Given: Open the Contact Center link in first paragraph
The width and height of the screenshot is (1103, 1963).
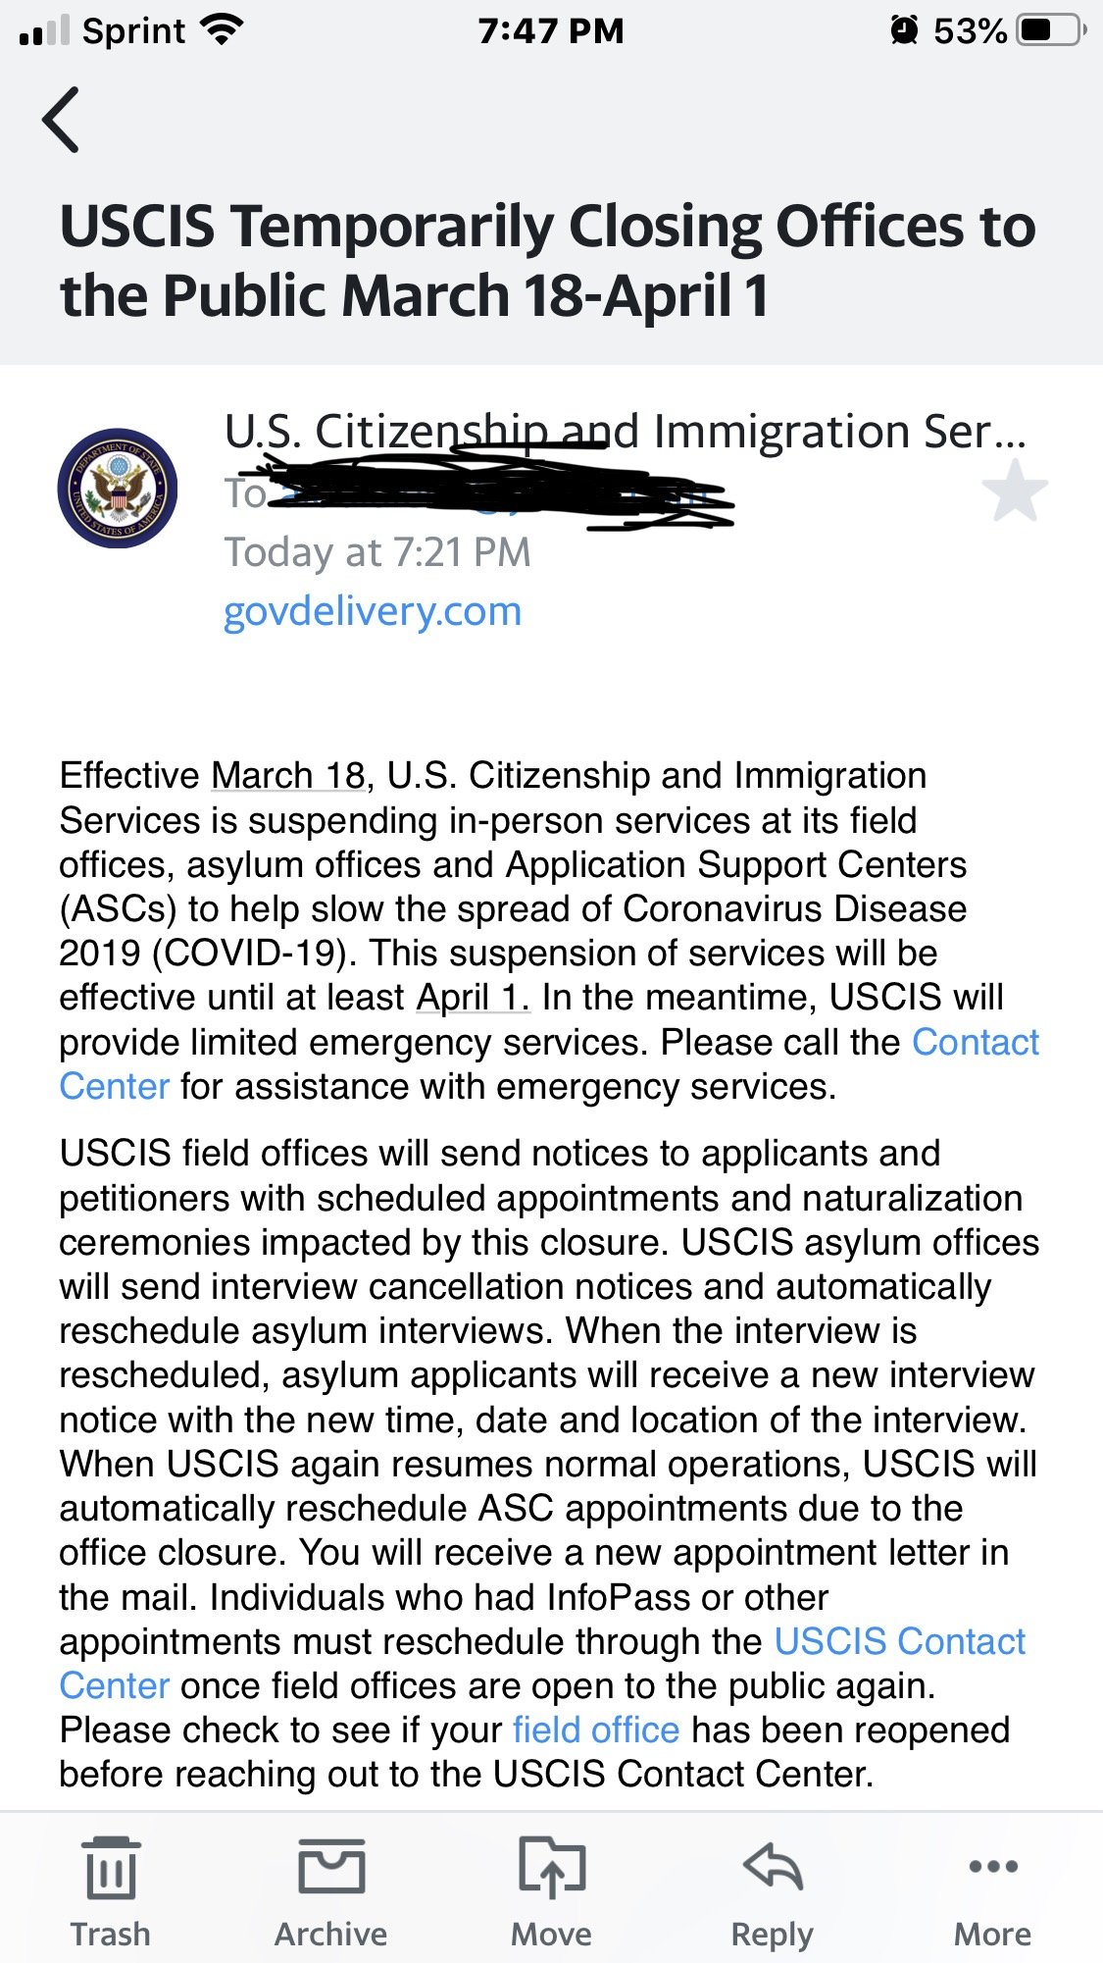Looking at the screenshot, I should pyautogui.click(x=975, y=1042).
